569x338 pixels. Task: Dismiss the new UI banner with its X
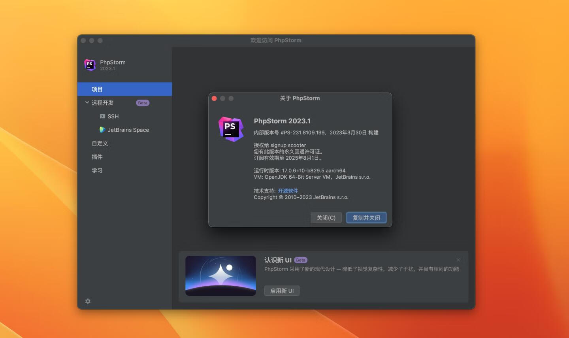pyautogui.click(x=458, y=260)
